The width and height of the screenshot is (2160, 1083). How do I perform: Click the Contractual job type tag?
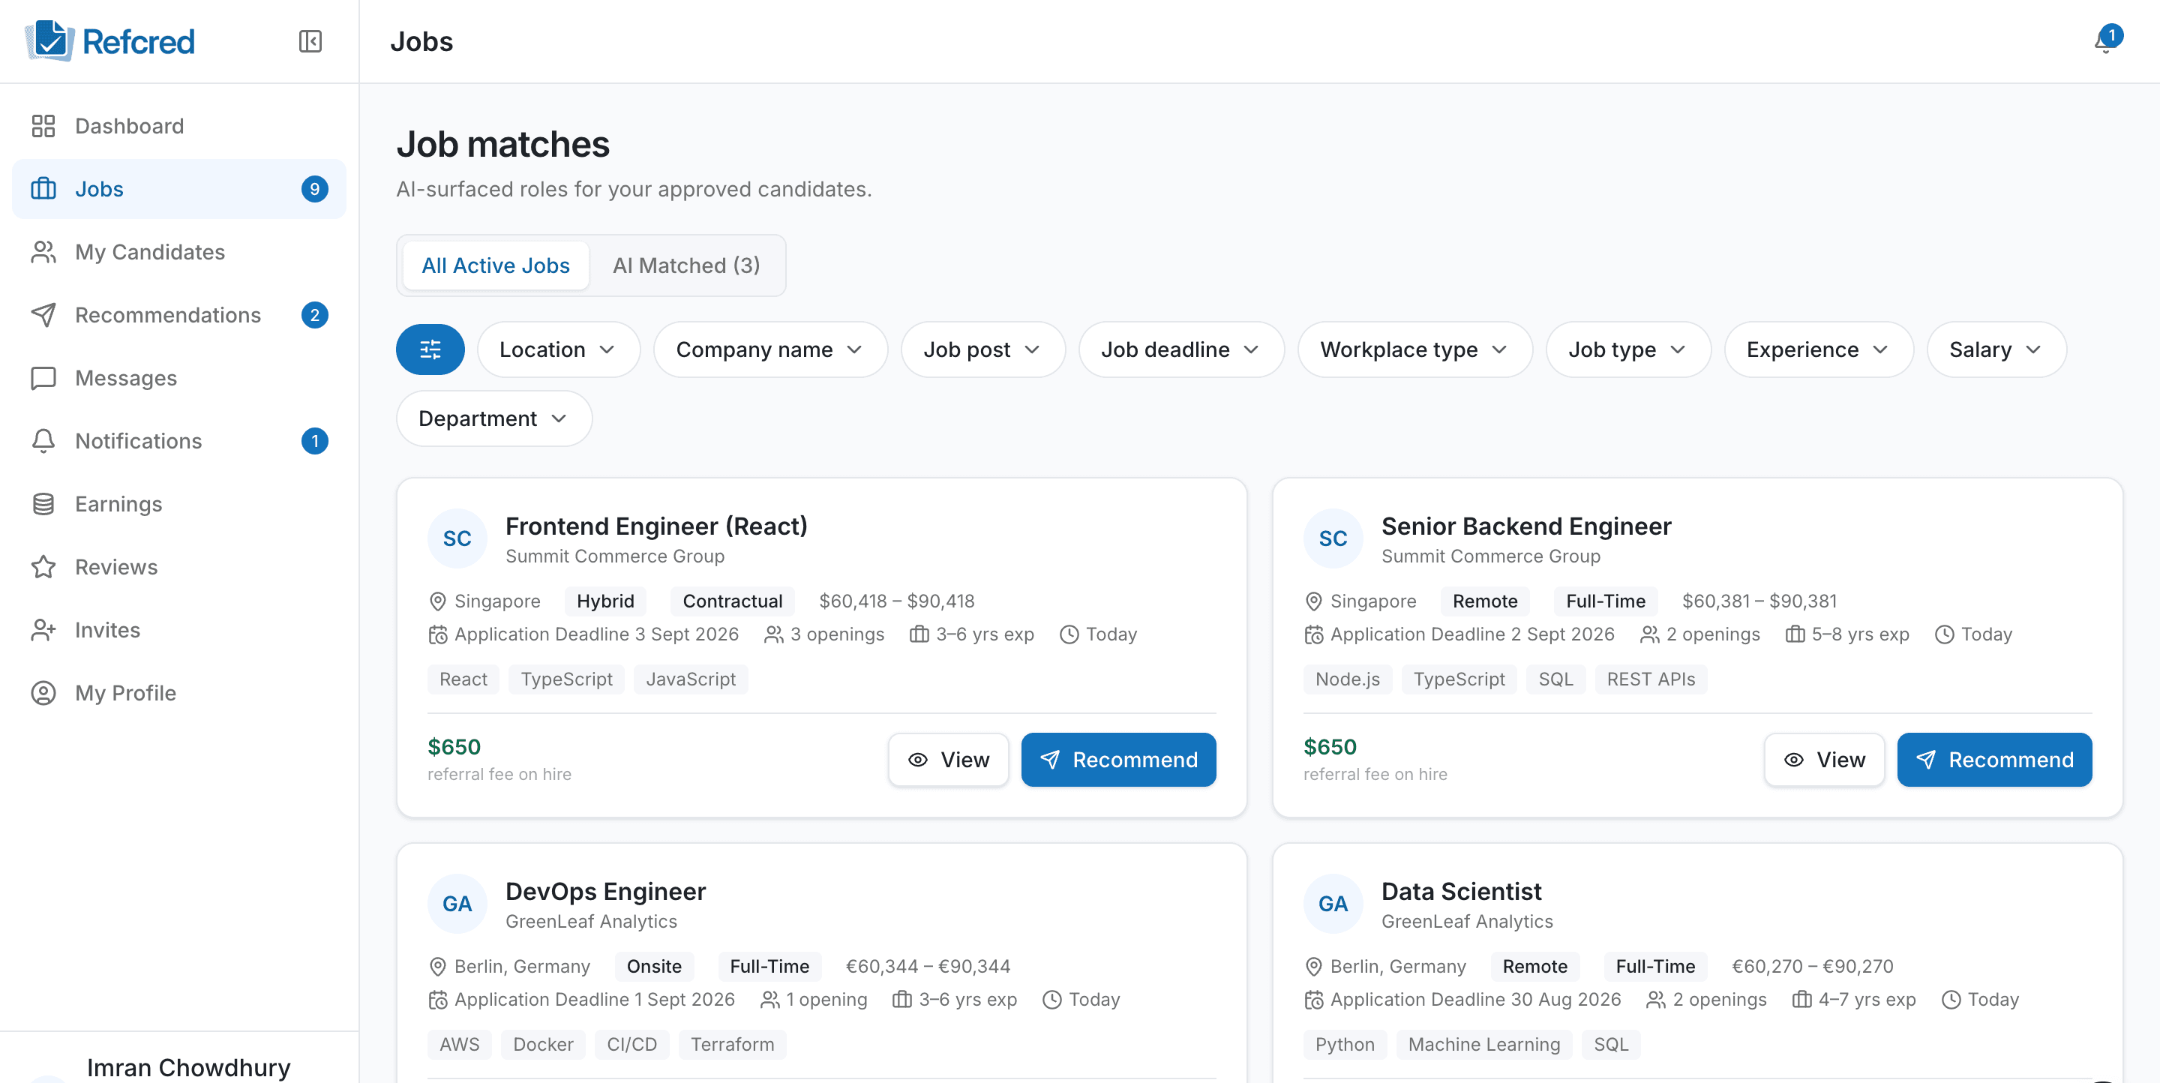pos(732,601)
